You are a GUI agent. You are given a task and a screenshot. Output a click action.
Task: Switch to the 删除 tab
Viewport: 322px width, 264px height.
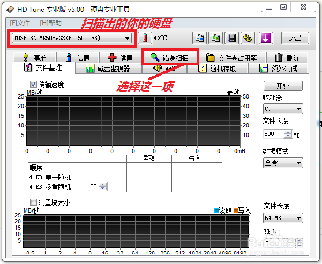tap(287, 57)
